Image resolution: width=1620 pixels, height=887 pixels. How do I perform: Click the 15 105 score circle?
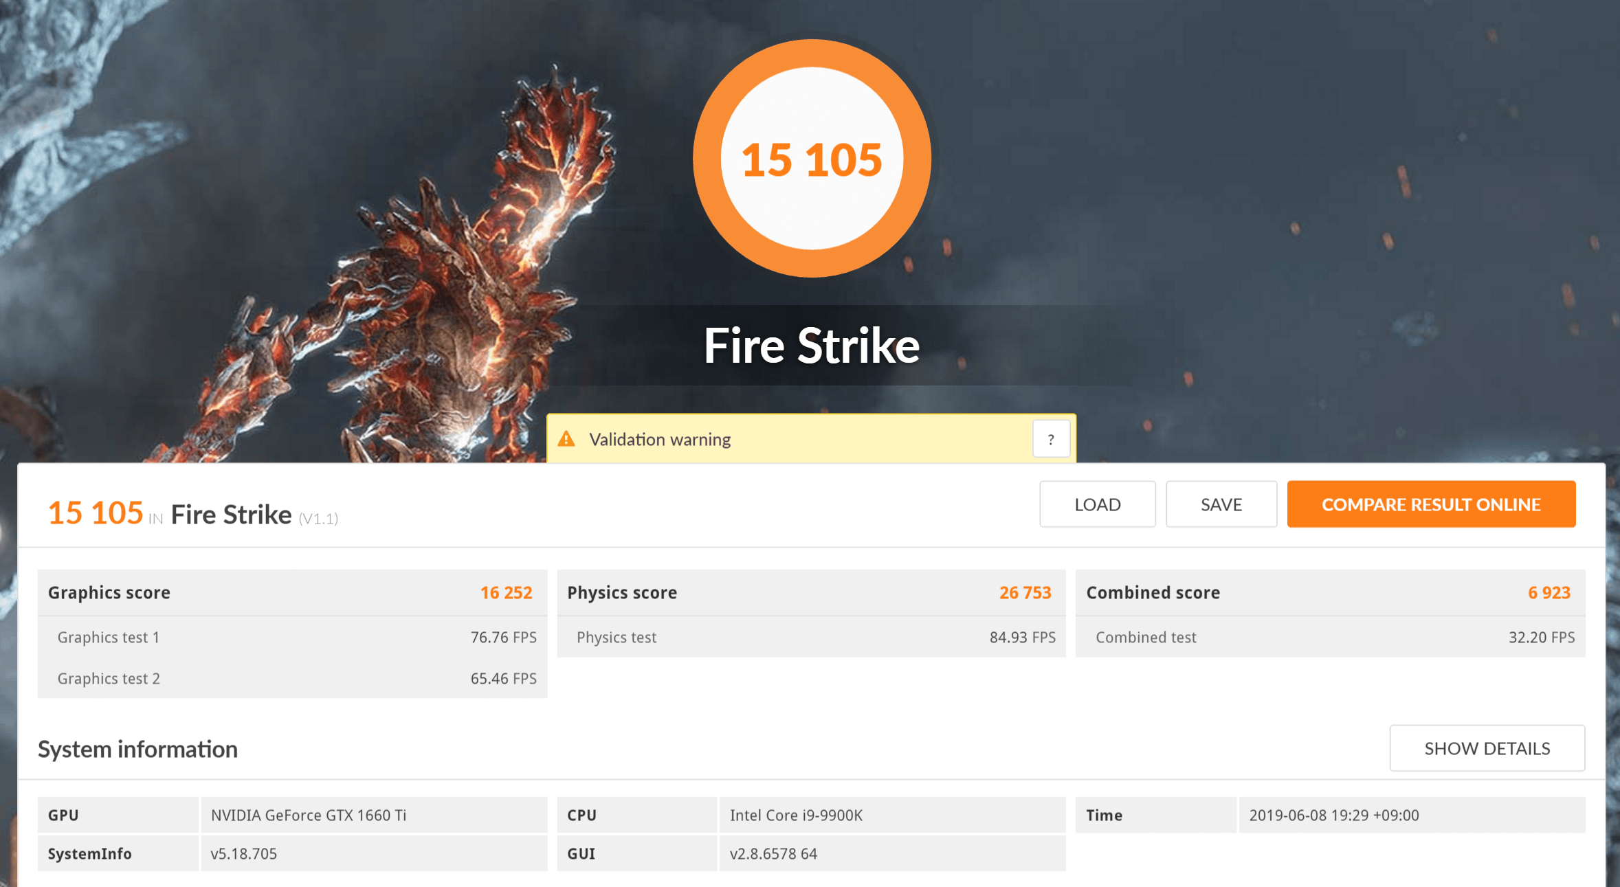[x=812, y=159]
